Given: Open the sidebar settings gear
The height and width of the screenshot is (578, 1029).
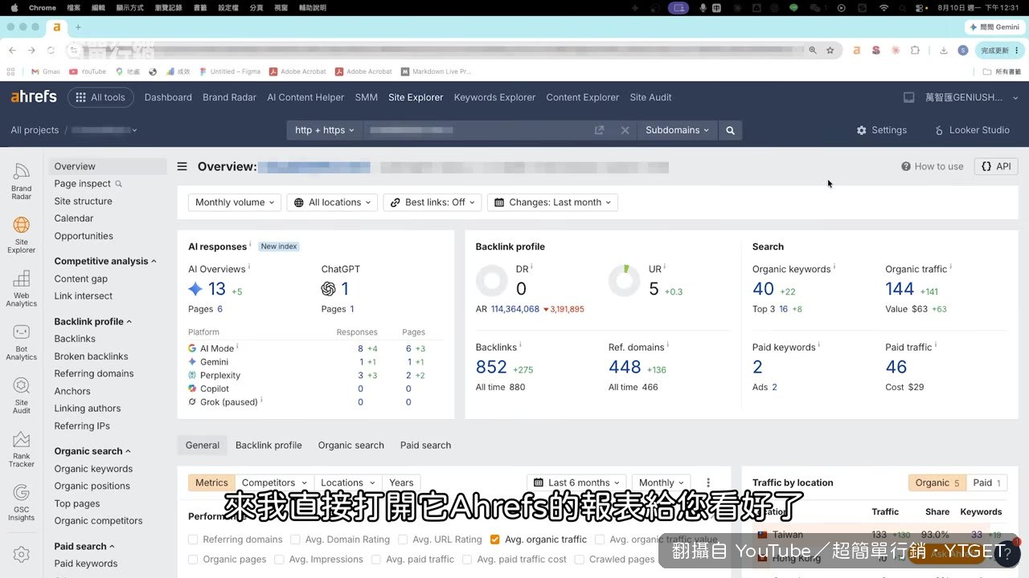Looking at the screenshot, I should (21, 554).
